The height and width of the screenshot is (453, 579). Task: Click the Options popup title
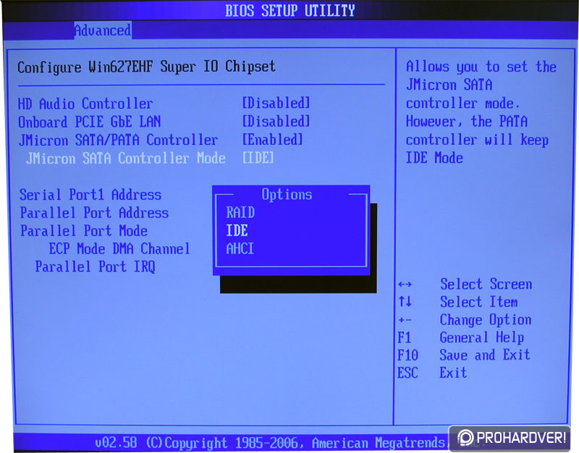287,194
